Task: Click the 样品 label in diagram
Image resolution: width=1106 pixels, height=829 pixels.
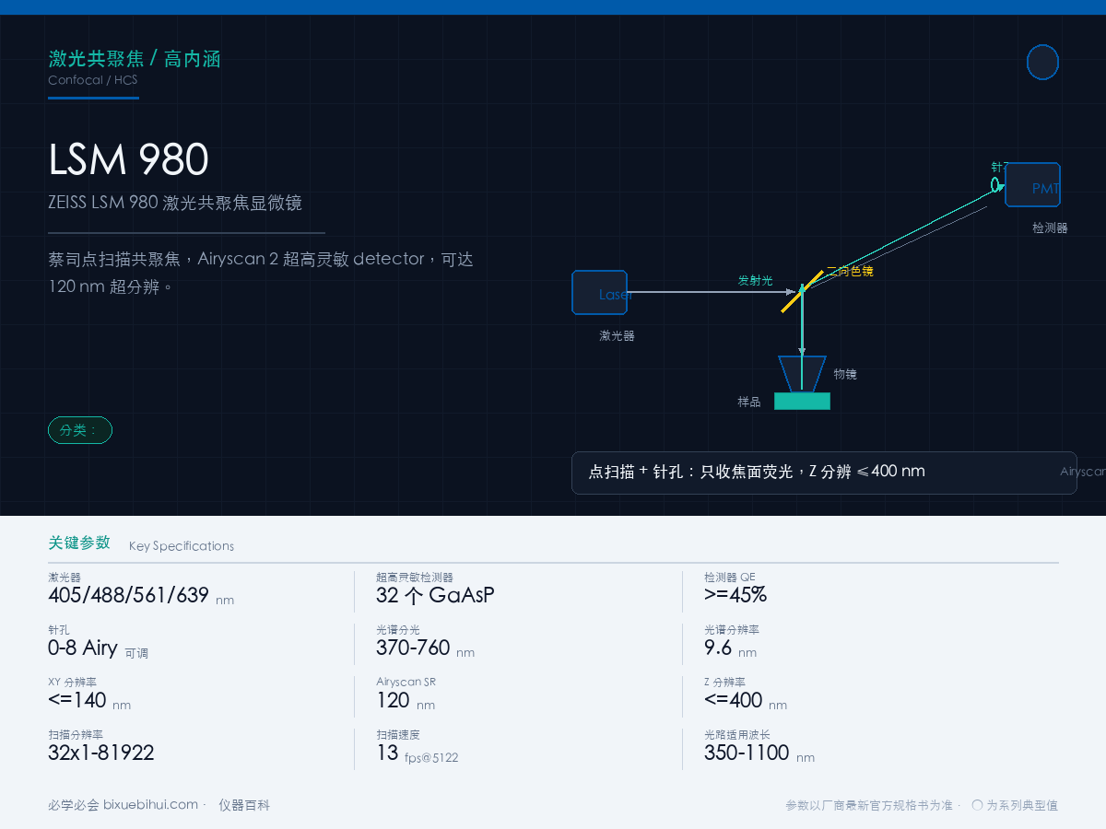Action: [749, 402]
